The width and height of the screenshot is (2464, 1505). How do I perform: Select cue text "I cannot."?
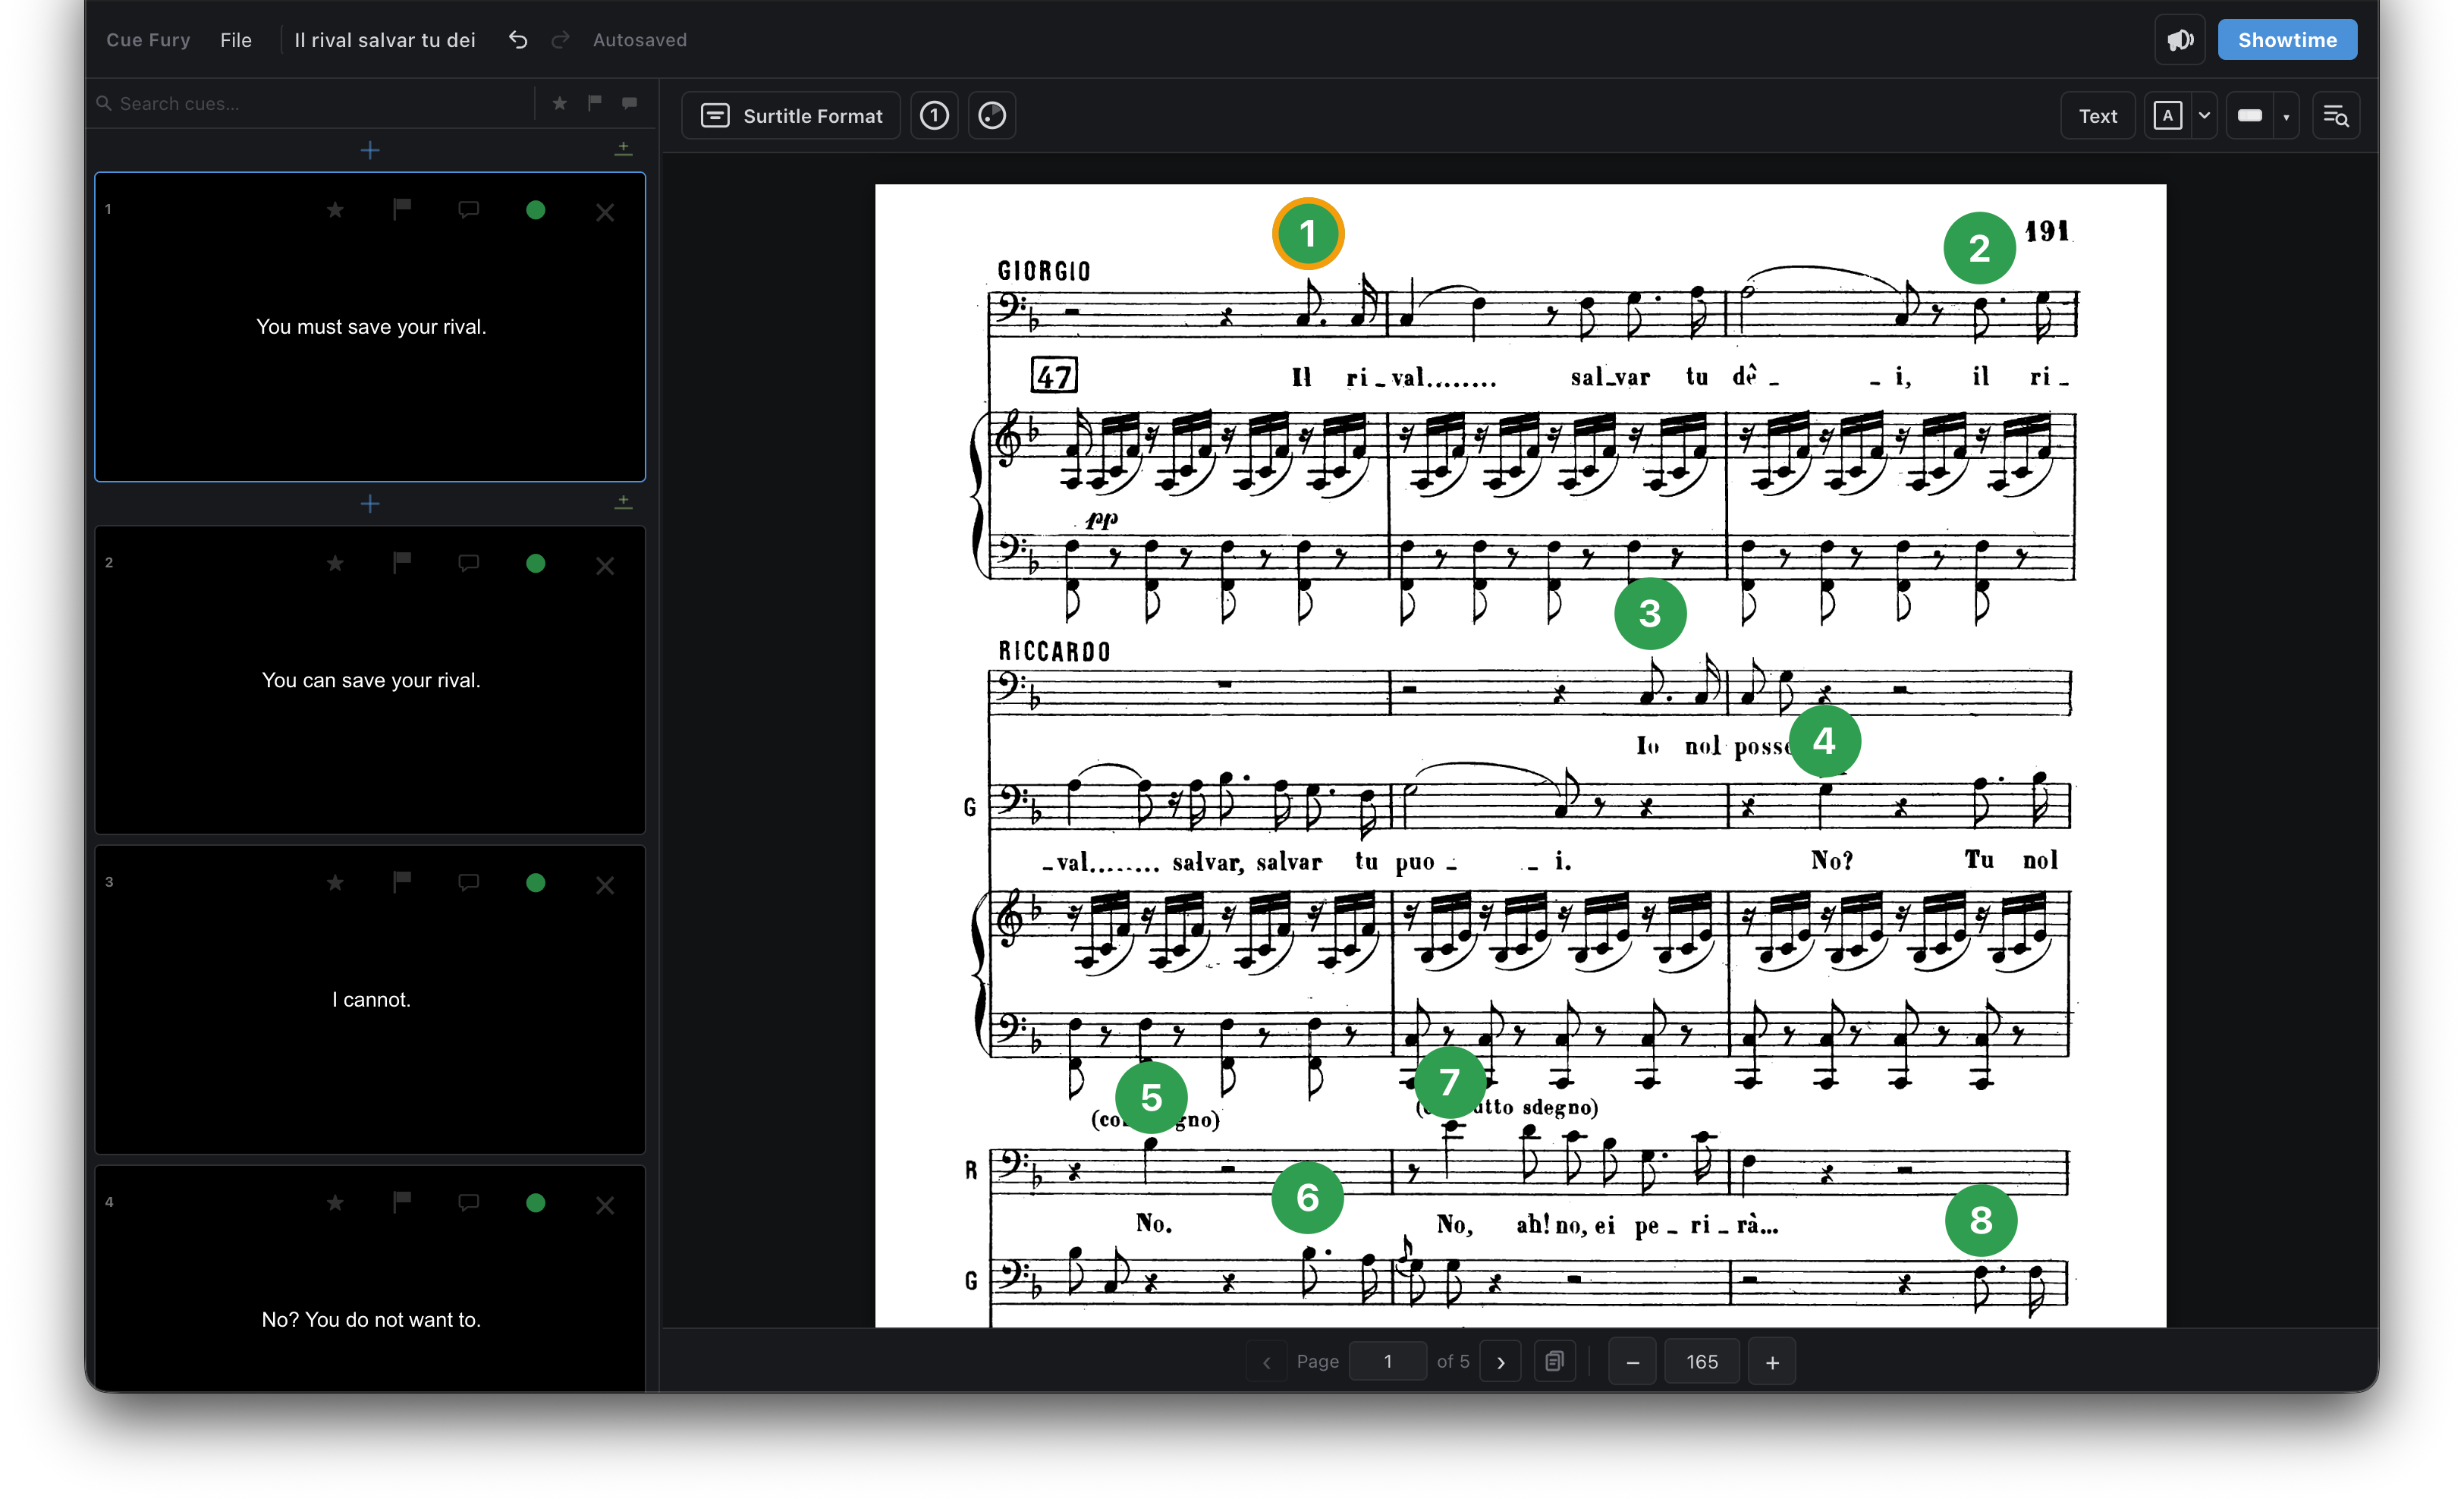click(371, 1000)
